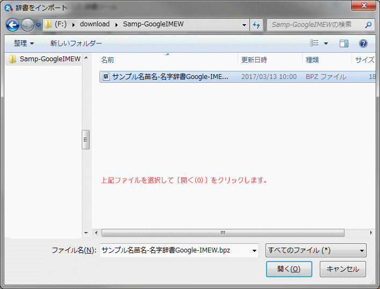The image size is (380, 289).
Task: Click the 開く(O) button
Action: click(x=289, y=269)
